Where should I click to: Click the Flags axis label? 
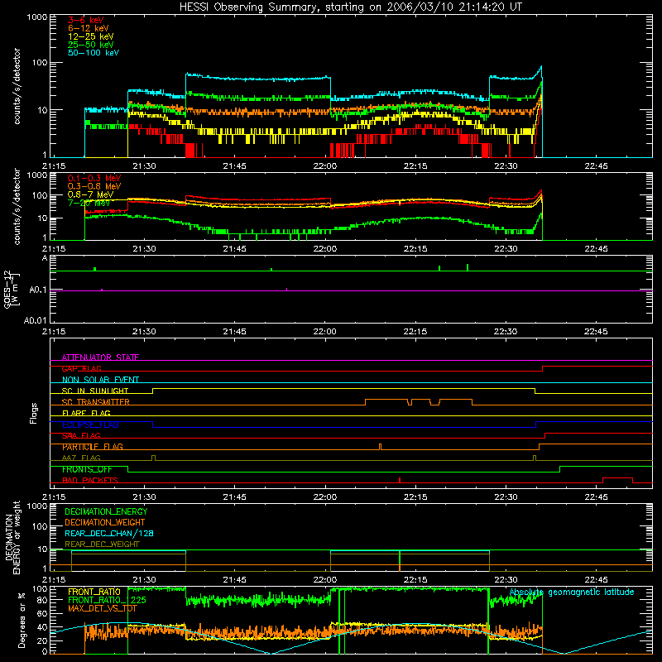[x=34, y=413]
